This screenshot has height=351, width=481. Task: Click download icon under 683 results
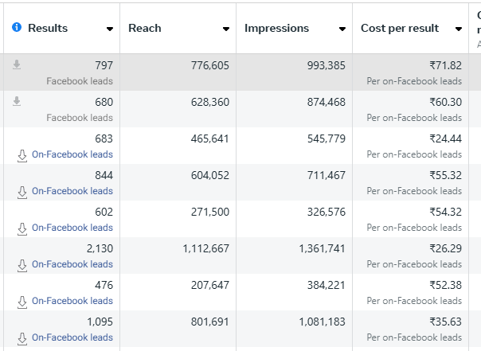point(22,155)
